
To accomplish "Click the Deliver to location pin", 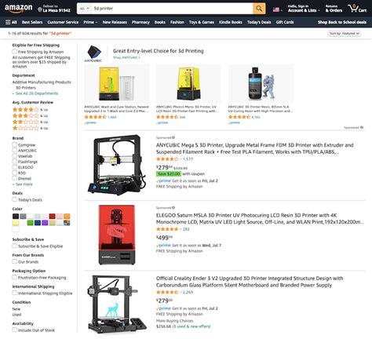I will click(40, 9).
